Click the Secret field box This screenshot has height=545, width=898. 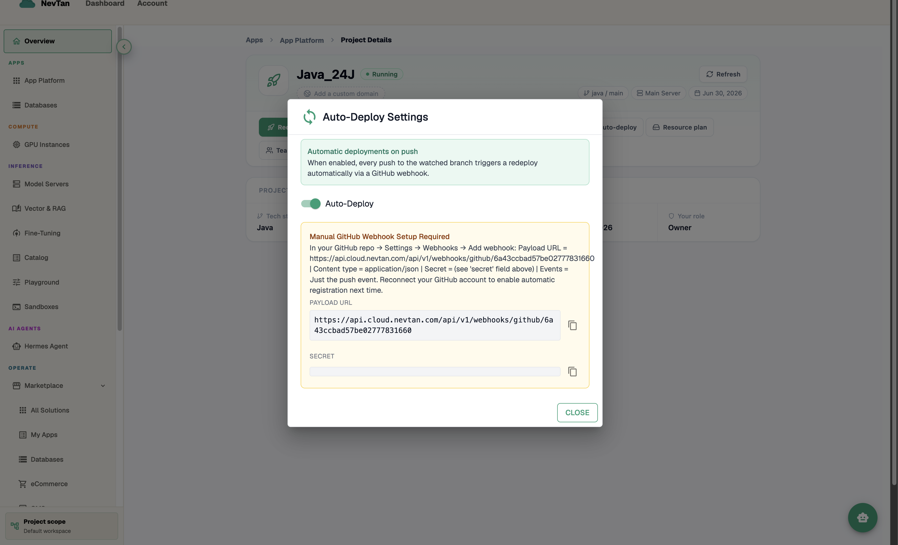click(x=434, y=371)
